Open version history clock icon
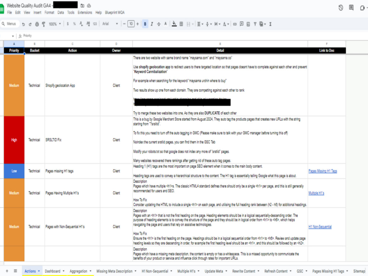368x276 pixels. coord(341,8)
